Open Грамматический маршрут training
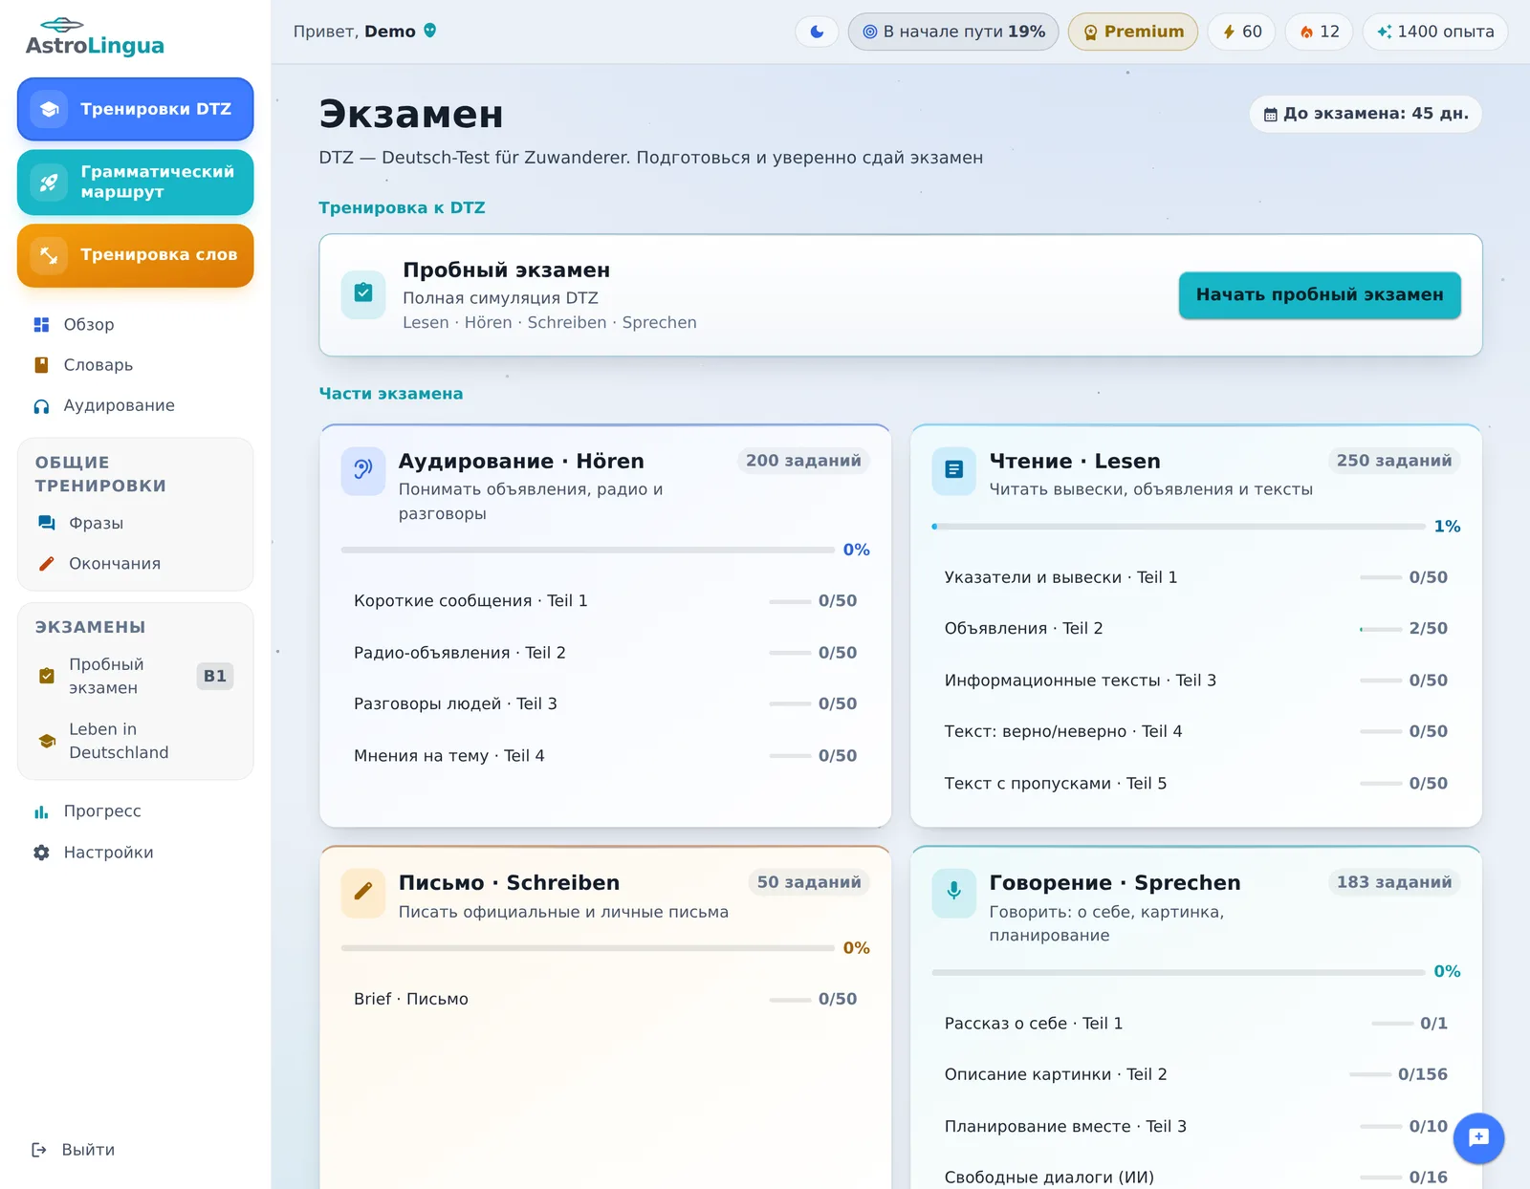 tap(135, 182)
